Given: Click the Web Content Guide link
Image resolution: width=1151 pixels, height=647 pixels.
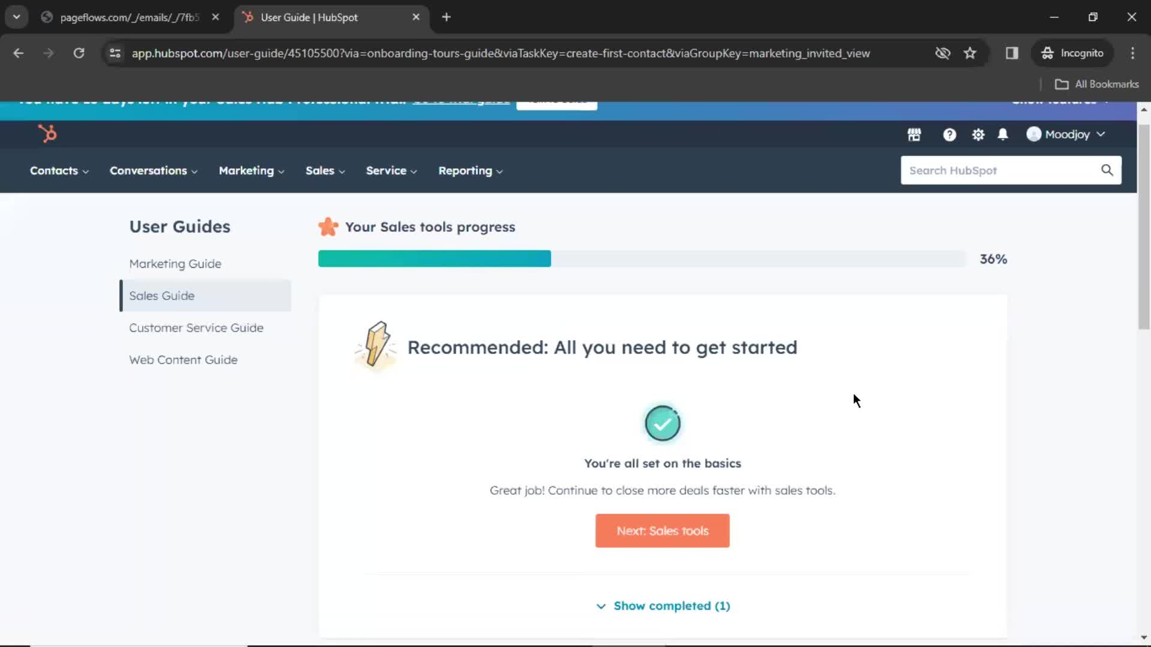Looking at the screenshot, I should [183, 359].
